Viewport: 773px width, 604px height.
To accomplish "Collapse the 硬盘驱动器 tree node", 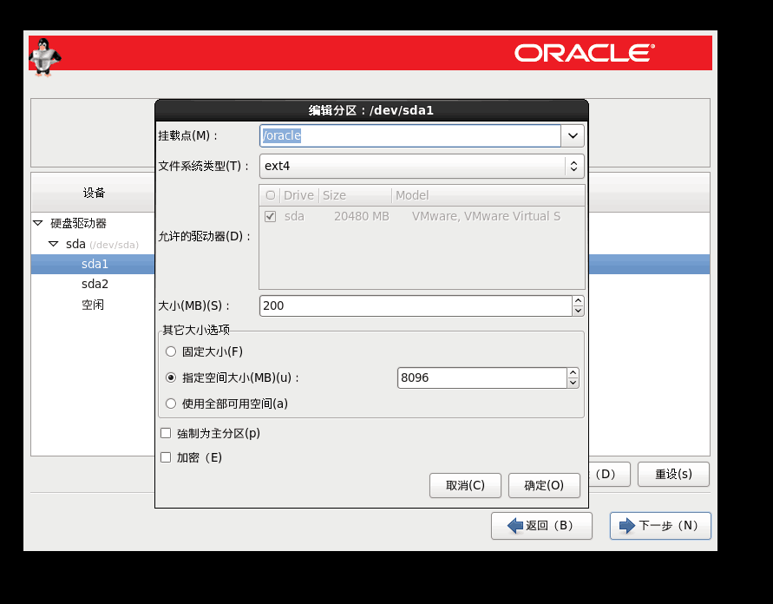I will (x=38, y=223).
